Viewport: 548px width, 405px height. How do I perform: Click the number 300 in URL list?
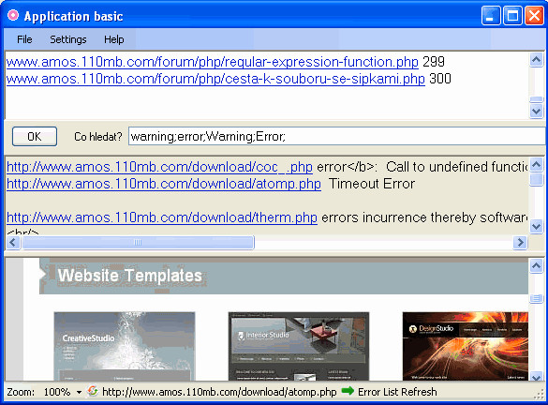pos(440,79)
